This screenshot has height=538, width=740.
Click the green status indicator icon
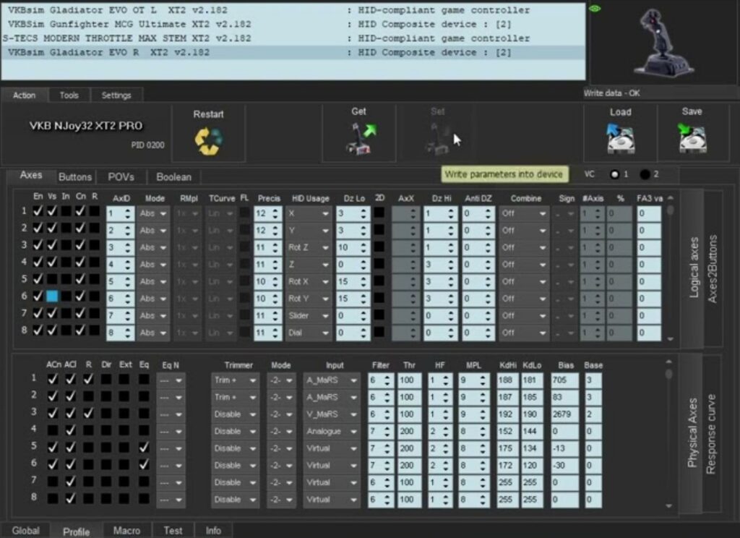595,9
